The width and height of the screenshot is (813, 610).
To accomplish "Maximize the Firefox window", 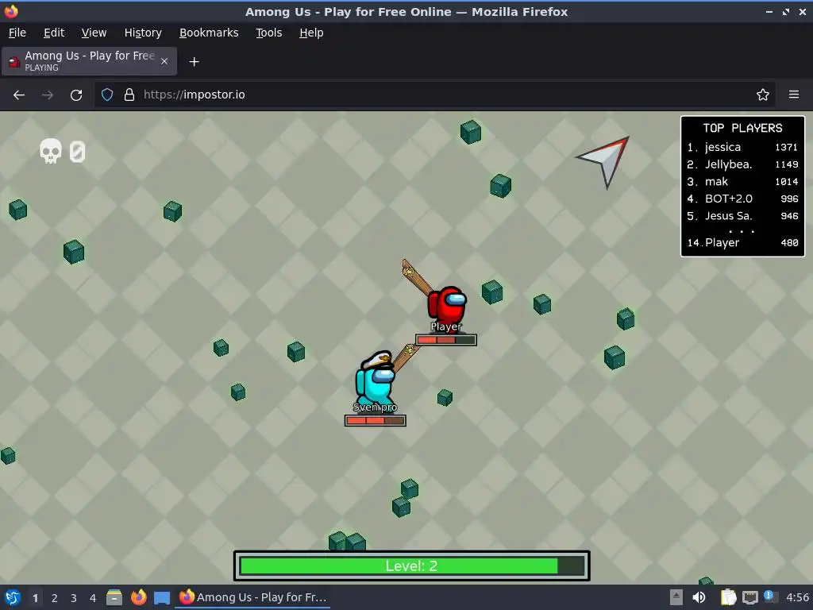I will 786,12.
